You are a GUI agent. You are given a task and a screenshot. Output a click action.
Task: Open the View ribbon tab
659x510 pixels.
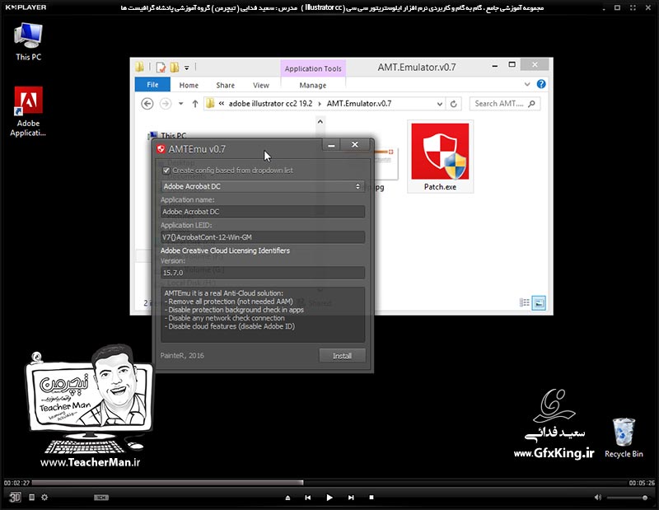(x=261, y=85)
